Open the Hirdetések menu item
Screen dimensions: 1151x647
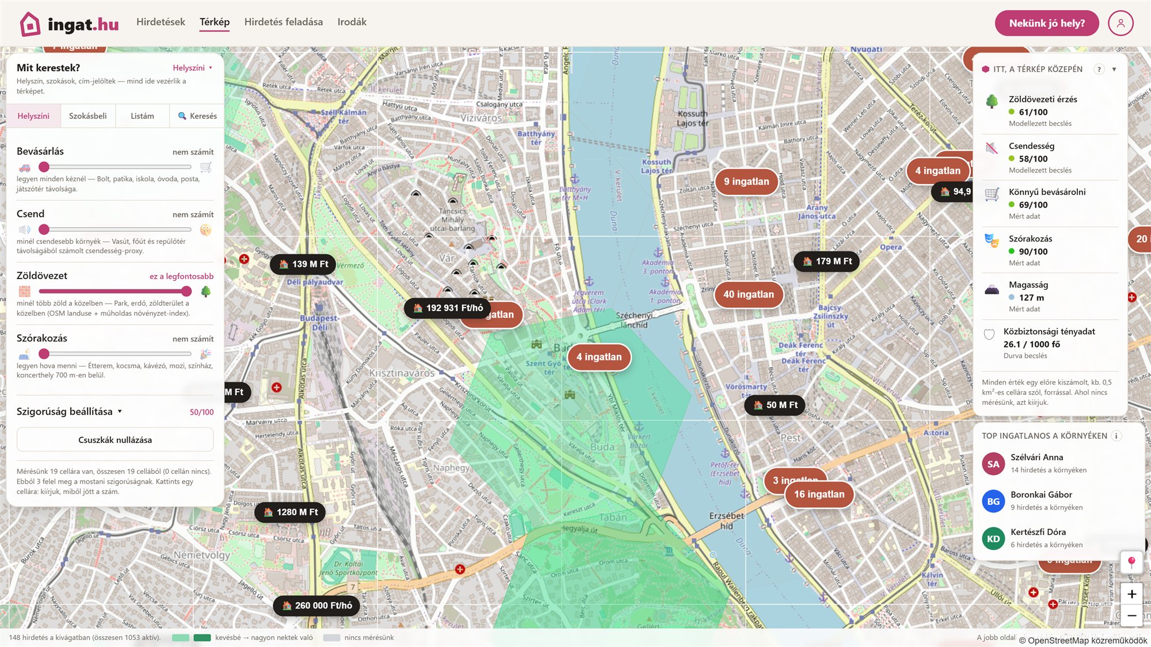pos(161,22)
